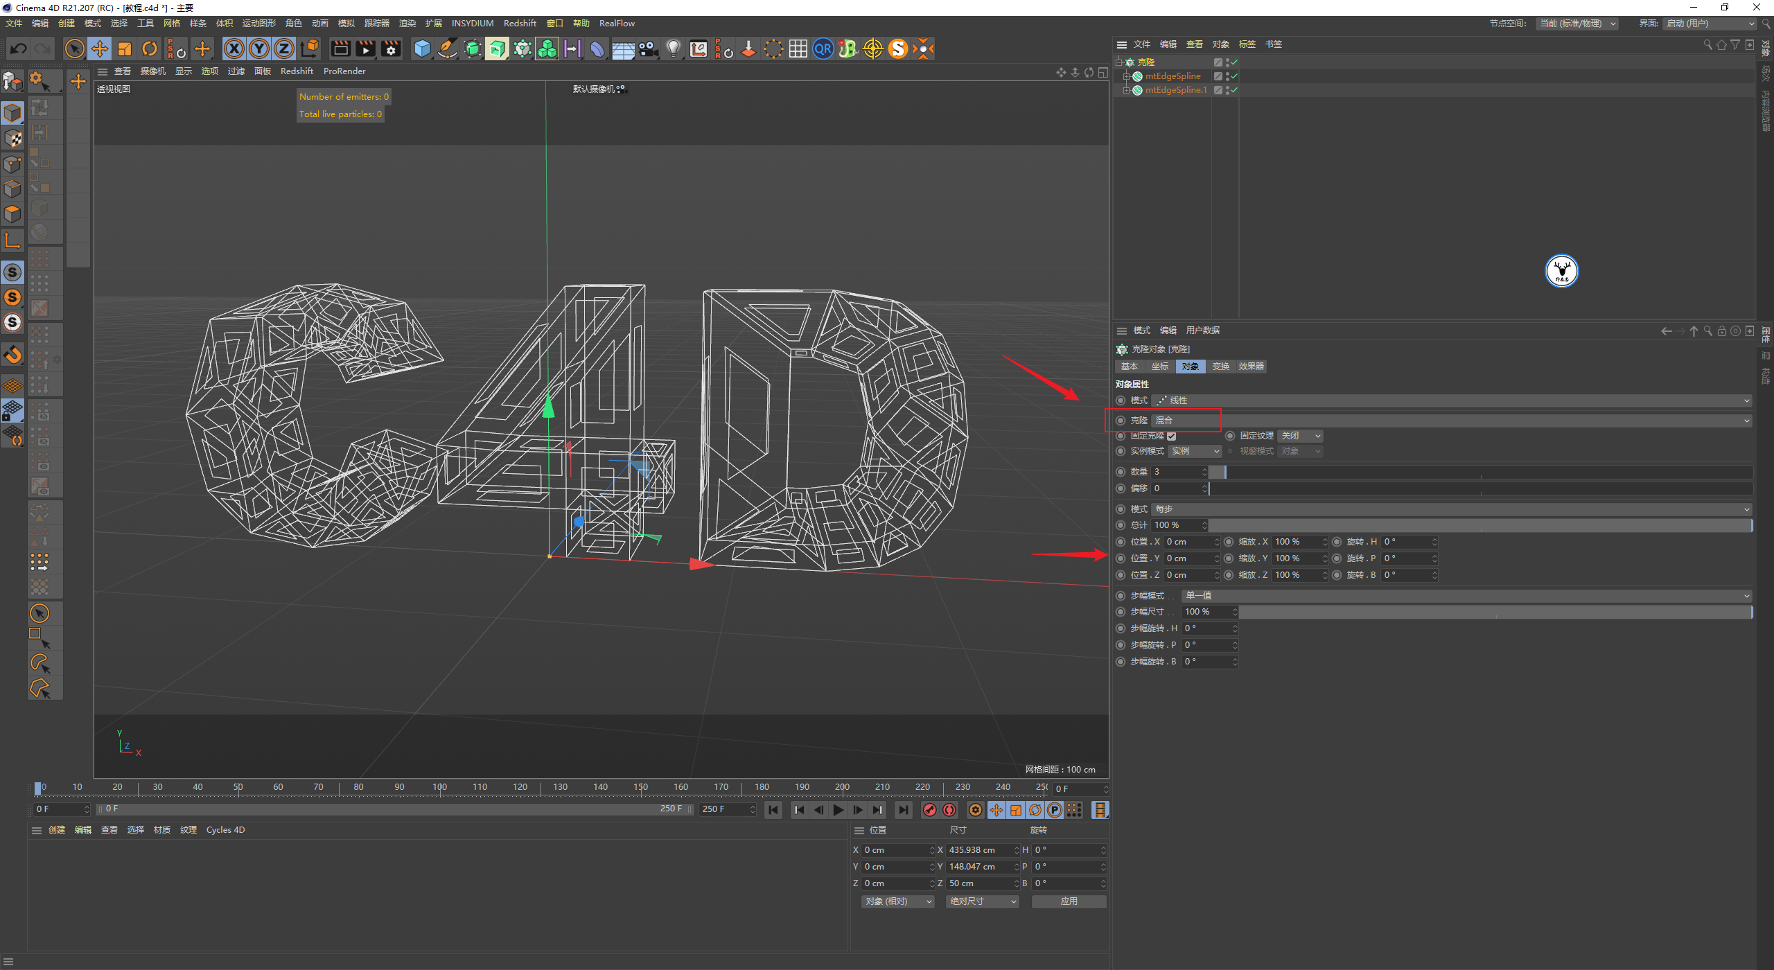Add a Camera object
Viewport: 1774px width, 970px height.
[x=648, y=48]
